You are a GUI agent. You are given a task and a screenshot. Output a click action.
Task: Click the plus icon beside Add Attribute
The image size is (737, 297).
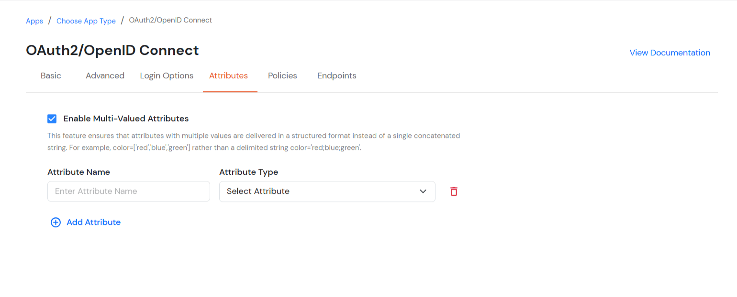pyautogui.click(x=56, y=222)
